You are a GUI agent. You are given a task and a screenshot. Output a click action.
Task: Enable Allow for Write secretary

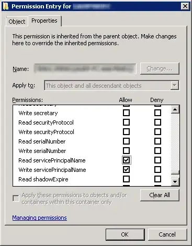click(126, 112)
